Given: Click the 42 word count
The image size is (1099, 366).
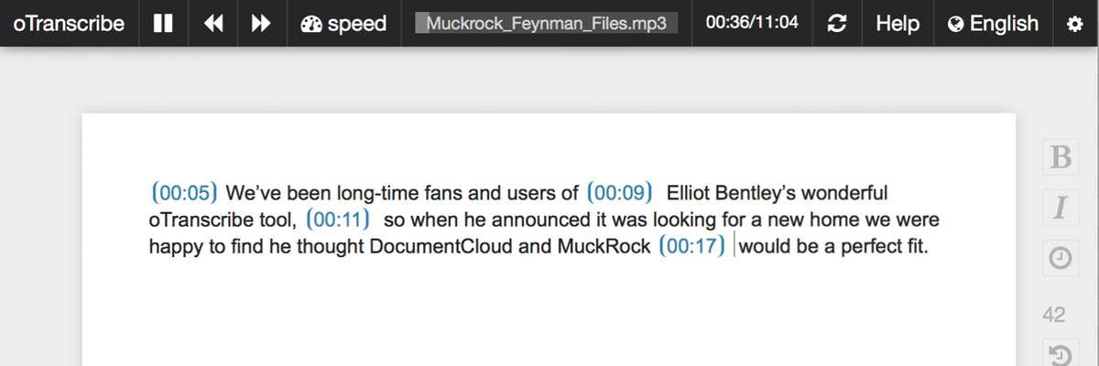Looking at the screenshot, I should [x=1054, y=315].
